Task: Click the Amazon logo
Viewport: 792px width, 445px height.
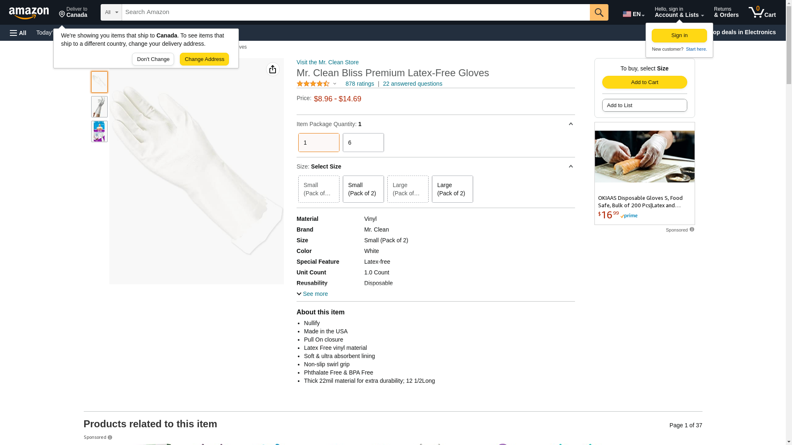Action: 29,13
